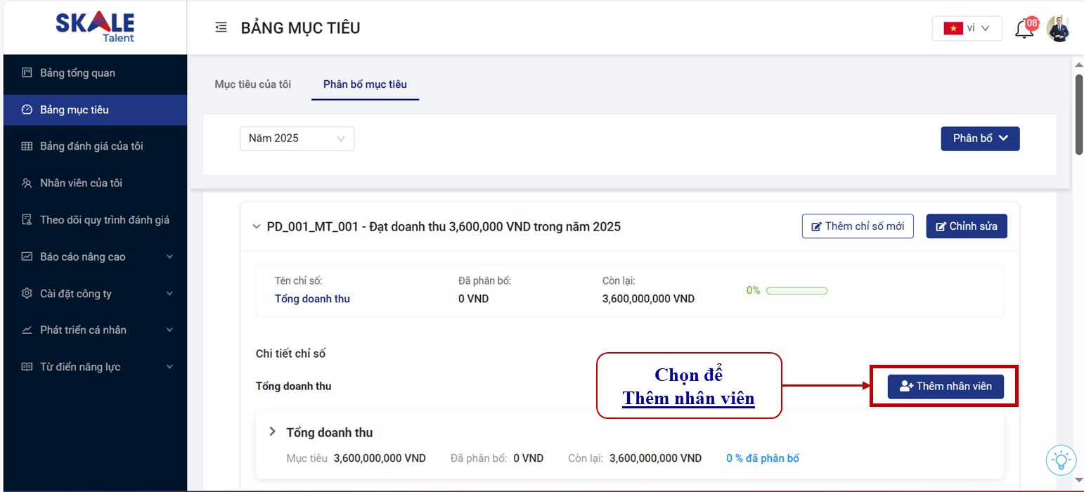Open the notifications bell
This screenshot has height=492, width=1084.
[1025, 29]
